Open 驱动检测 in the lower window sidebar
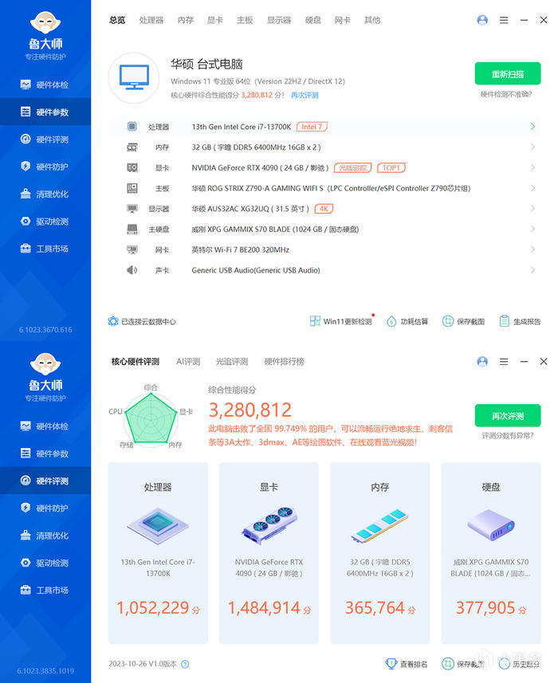This screenshot has height=683, width=558. [x=45, y=563]
